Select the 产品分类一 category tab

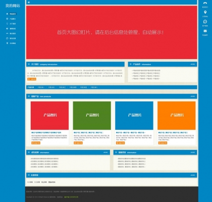click(41, 87)
